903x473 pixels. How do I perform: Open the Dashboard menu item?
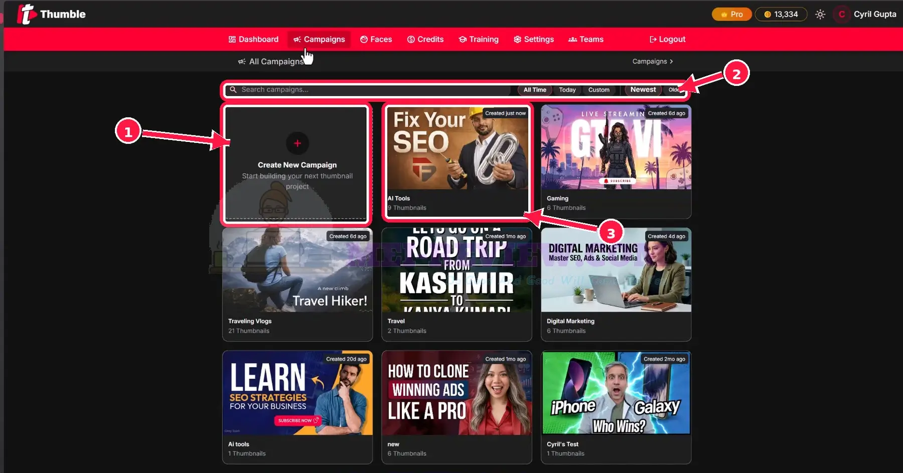pyautogui.click(x=253, y=39)
